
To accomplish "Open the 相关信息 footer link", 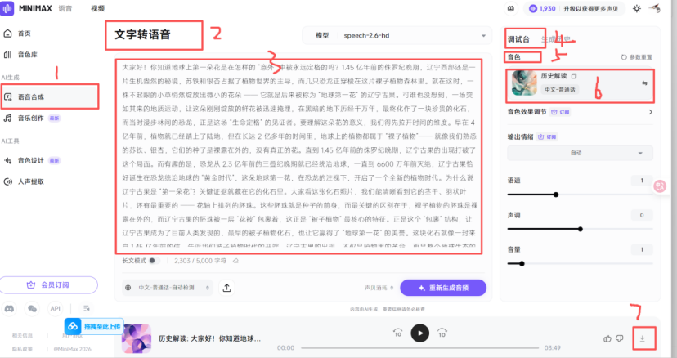I will tap(22, 335).
